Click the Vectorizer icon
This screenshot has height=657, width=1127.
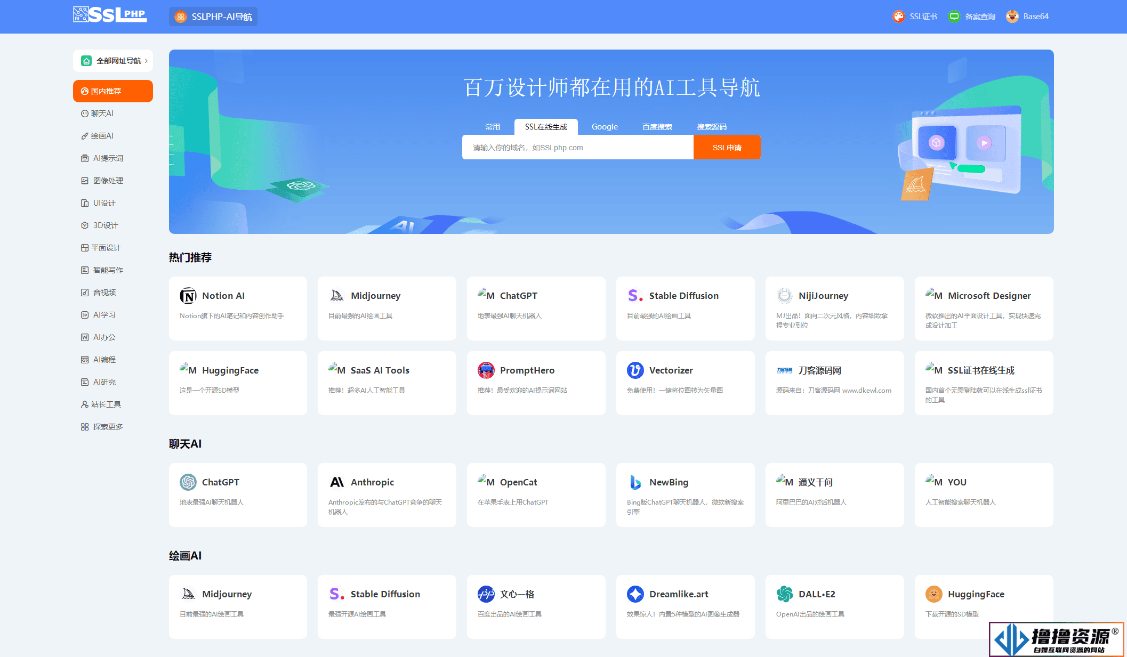click(x=635, y=370)
